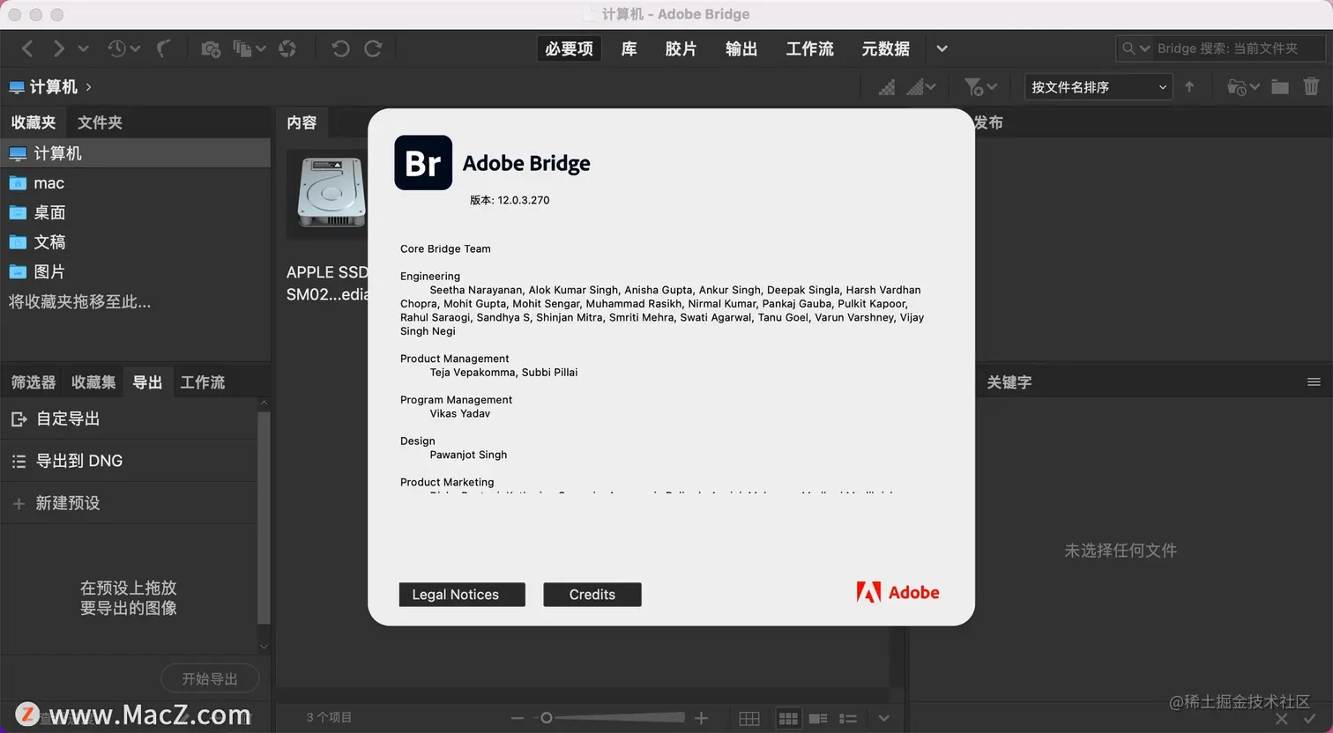Click the Legal Notices button

tap(462, 595)
